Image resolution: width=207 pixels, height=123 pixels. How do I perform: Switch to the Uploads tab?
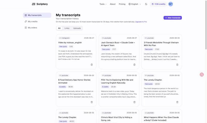[x=77, y=28]
